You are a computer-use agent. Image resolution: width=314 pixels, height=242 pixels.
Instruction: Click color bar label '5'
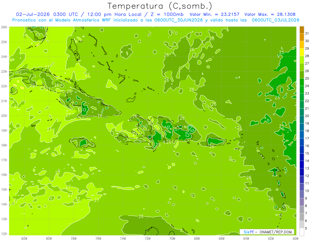pyautogui.click(x=306, y=228)
